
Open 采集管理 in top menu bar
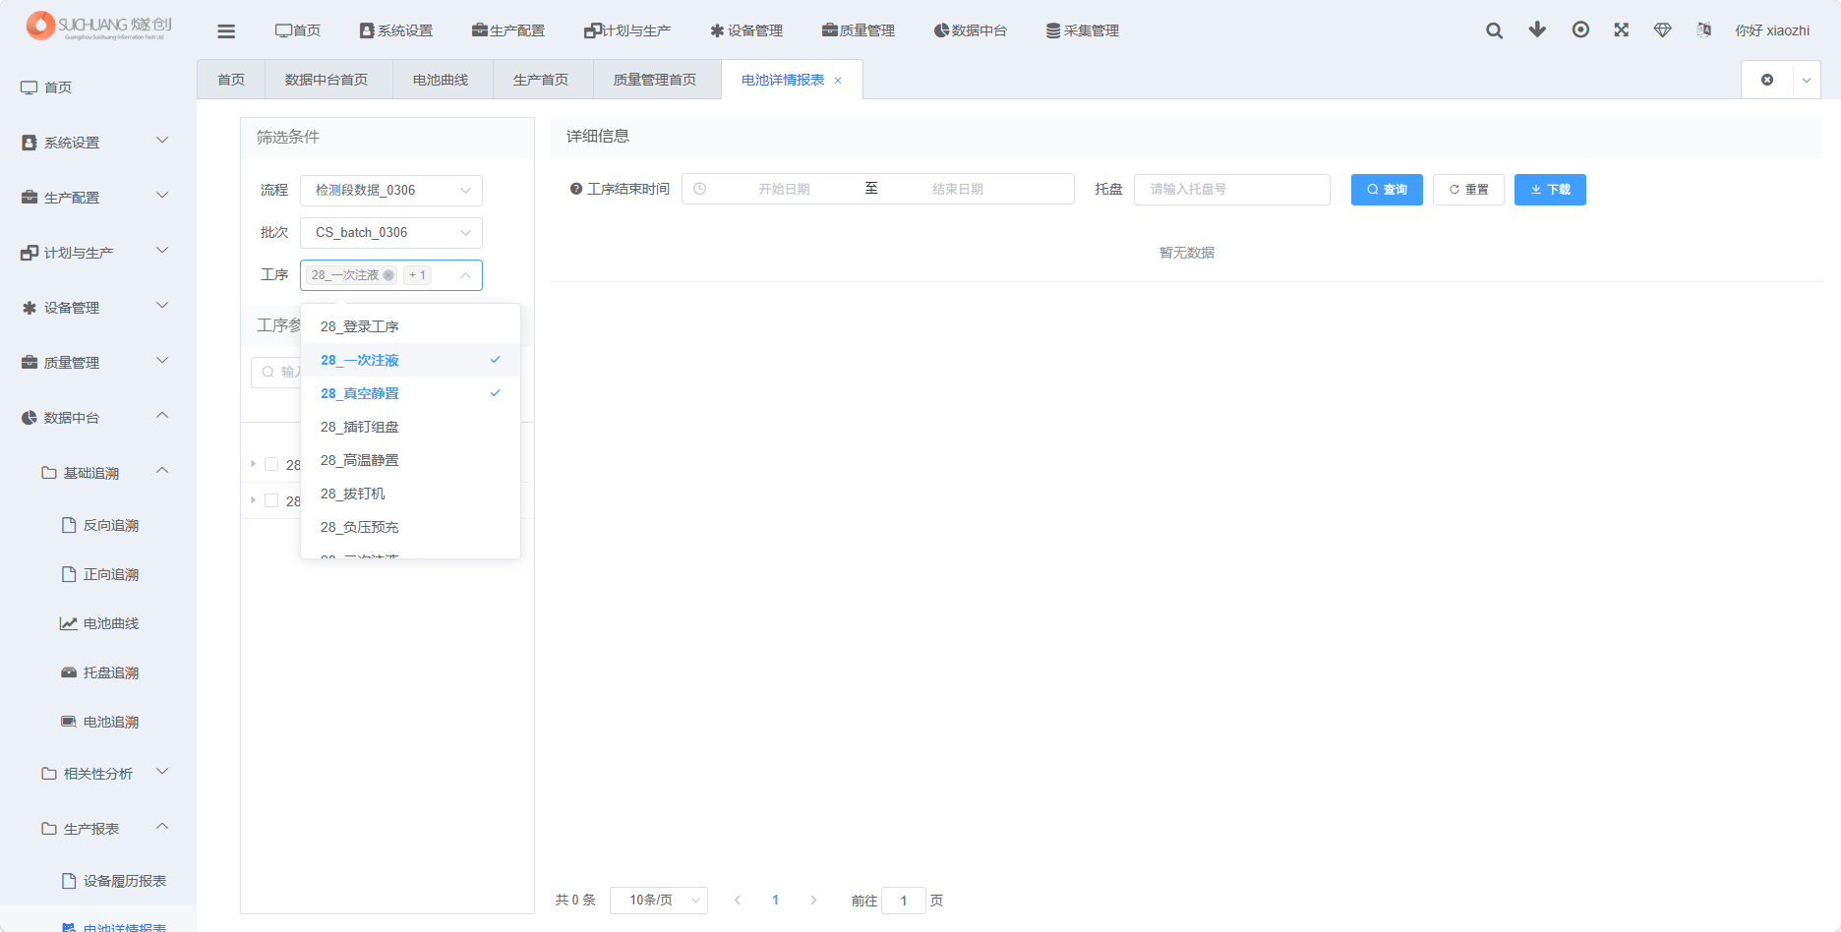(1083, 30)
